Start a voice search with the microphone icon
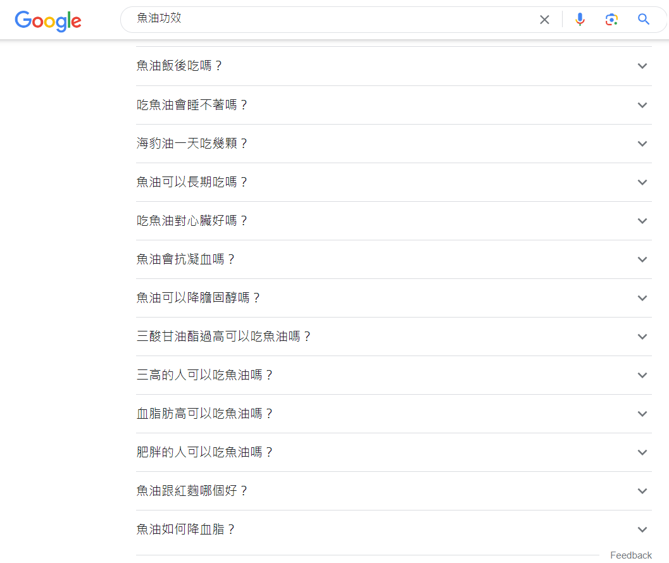 (580, 19)
